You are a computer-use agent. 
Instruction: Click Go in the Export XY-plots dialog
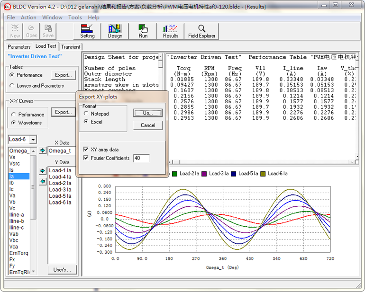pos(148,113)
